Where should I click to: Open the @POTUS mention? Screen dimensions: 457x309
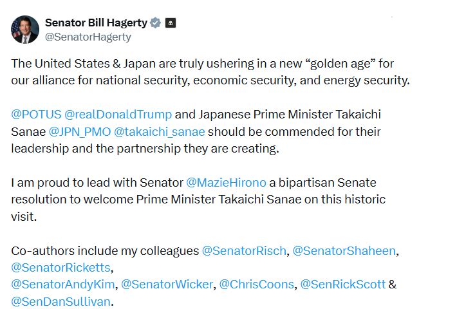click(36, 115)
